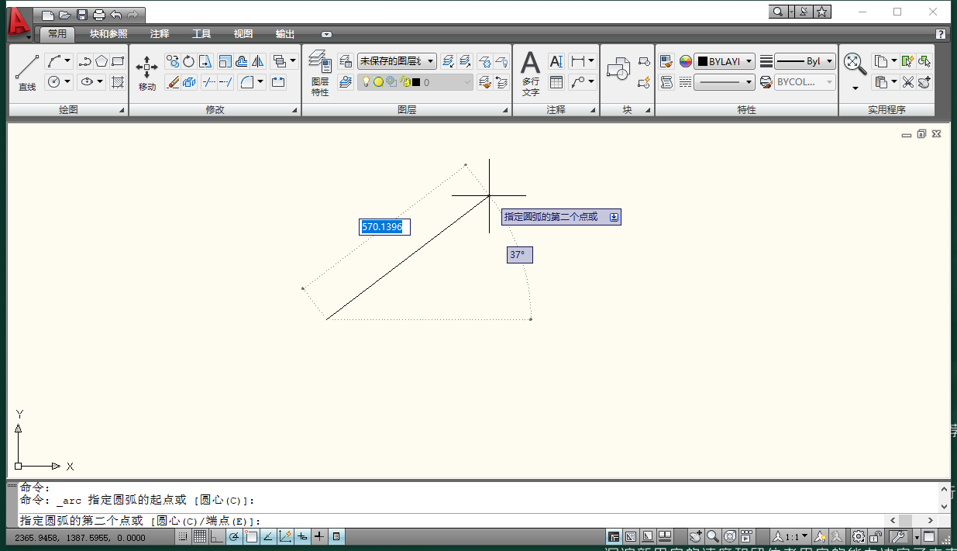The image size is (957, 551).
Task: Expand the Draw (绘图) panel arrow
Action: pos(122,112)
